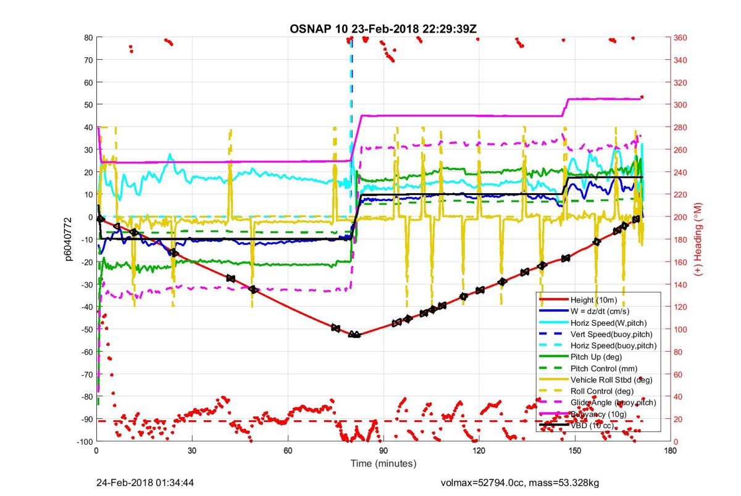Screen dimensions: 741x496
Task: Click the 'p6040772' y-axis label
Action: coord(70,239)
